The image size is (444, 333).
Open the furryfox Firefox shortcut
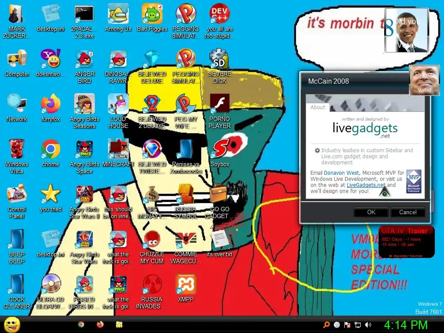tap(50, 108)
